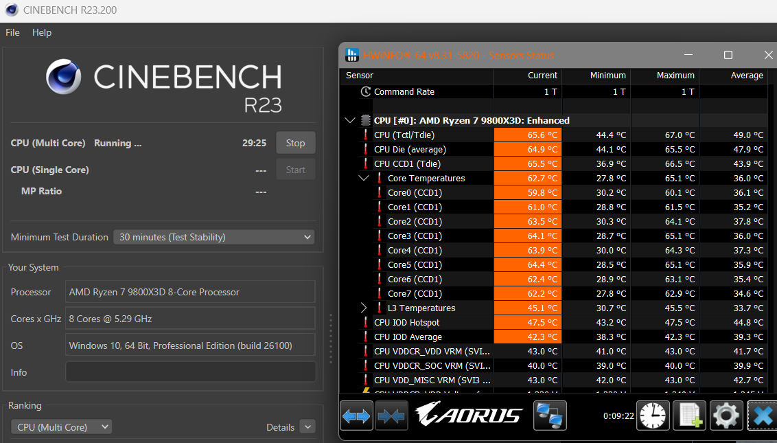777x443 pixels.
Task: Reset HWiNFO elapsed timer clock icon
Action: pyautogui.click(x=653, y=416)
